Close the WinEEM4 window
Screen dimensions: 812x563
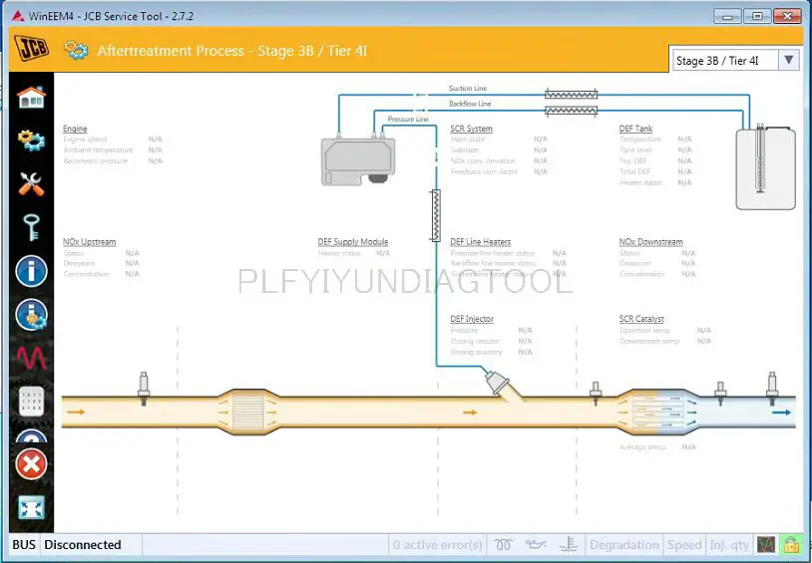[x=787, y=16]
